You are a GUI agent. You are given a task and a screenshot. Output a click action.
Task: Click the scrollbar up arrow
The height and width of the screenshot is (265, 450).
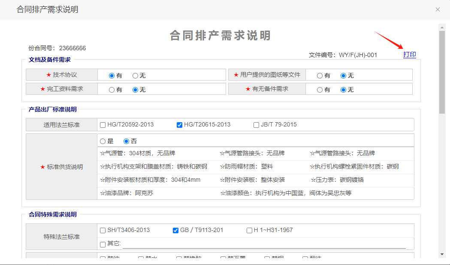click(x=442, y=27)
